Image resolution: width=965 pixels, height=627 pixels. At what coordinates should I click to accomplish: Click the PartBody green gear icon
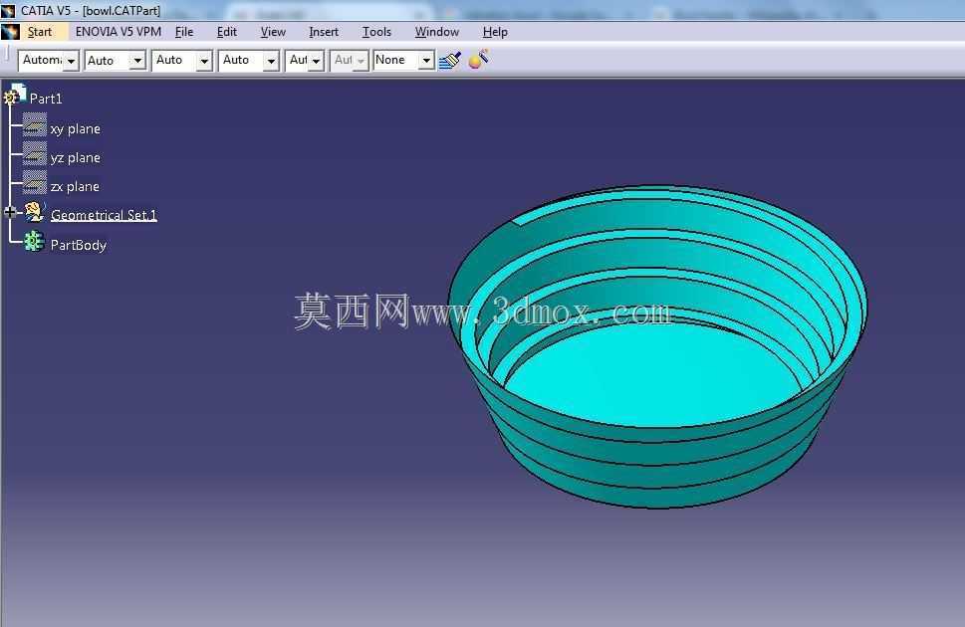34,241
